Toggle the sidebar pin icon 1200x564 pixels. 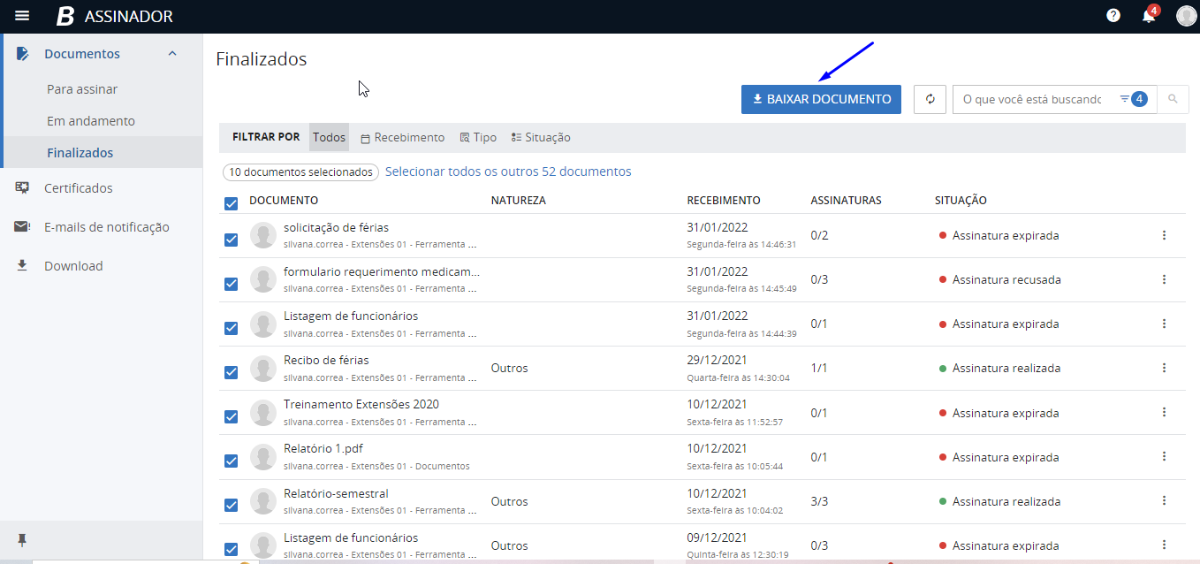click(x=22, y=540)
